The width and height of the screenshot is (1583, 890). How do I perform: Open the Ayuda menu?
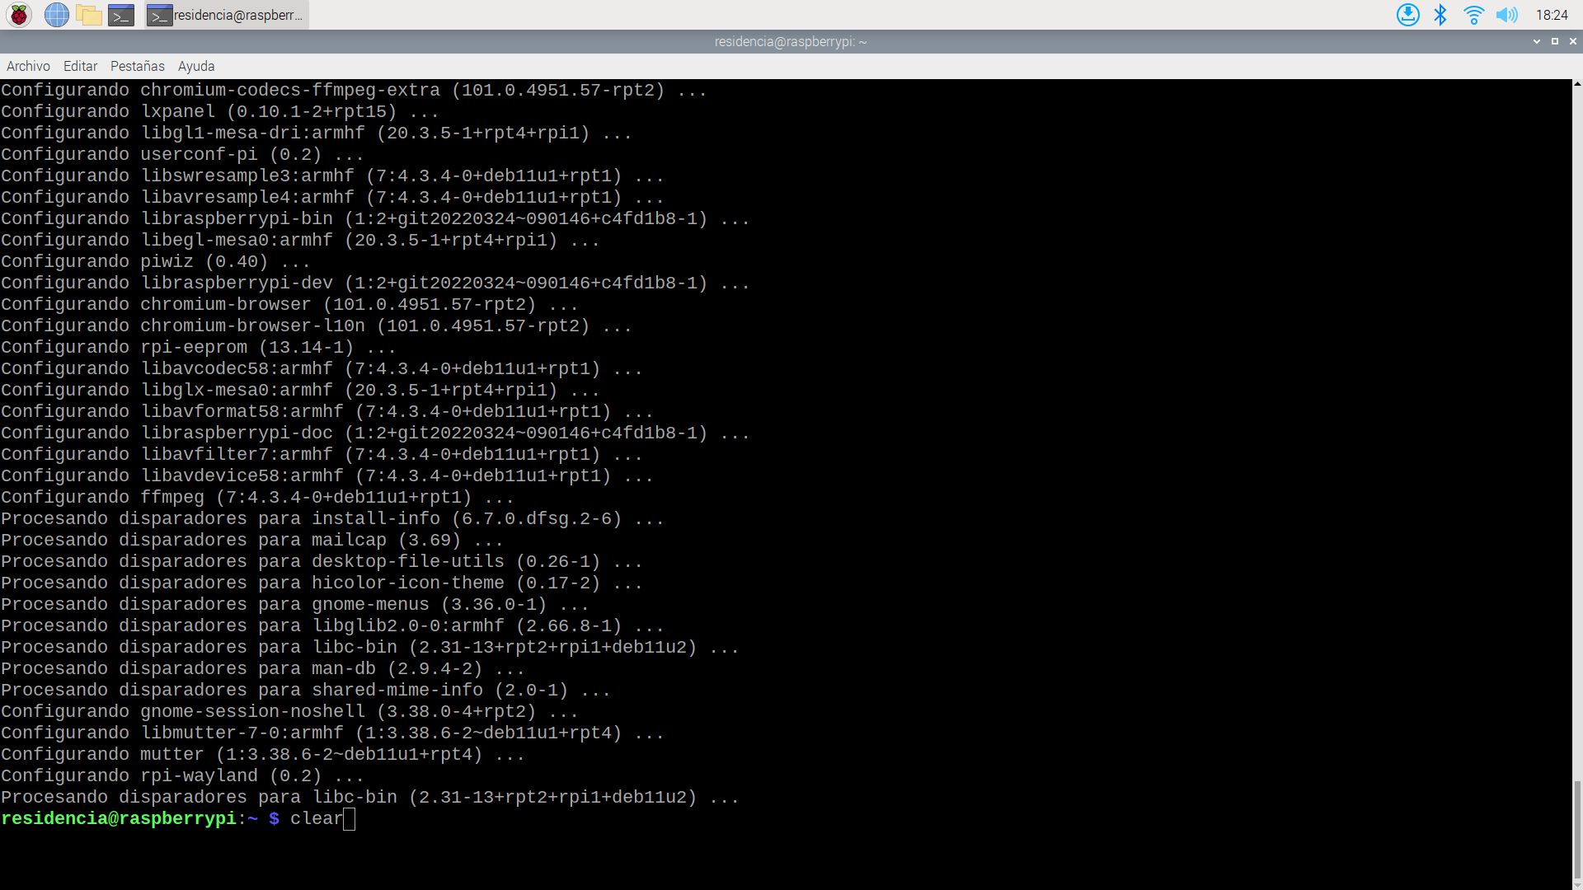click(195, 66)
